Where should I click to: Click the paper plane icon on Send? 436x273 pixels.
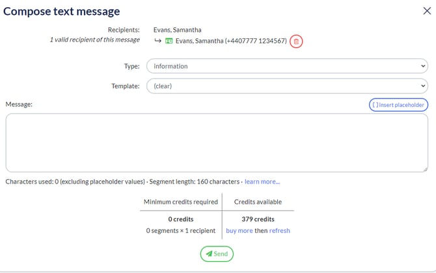(209, 254)
